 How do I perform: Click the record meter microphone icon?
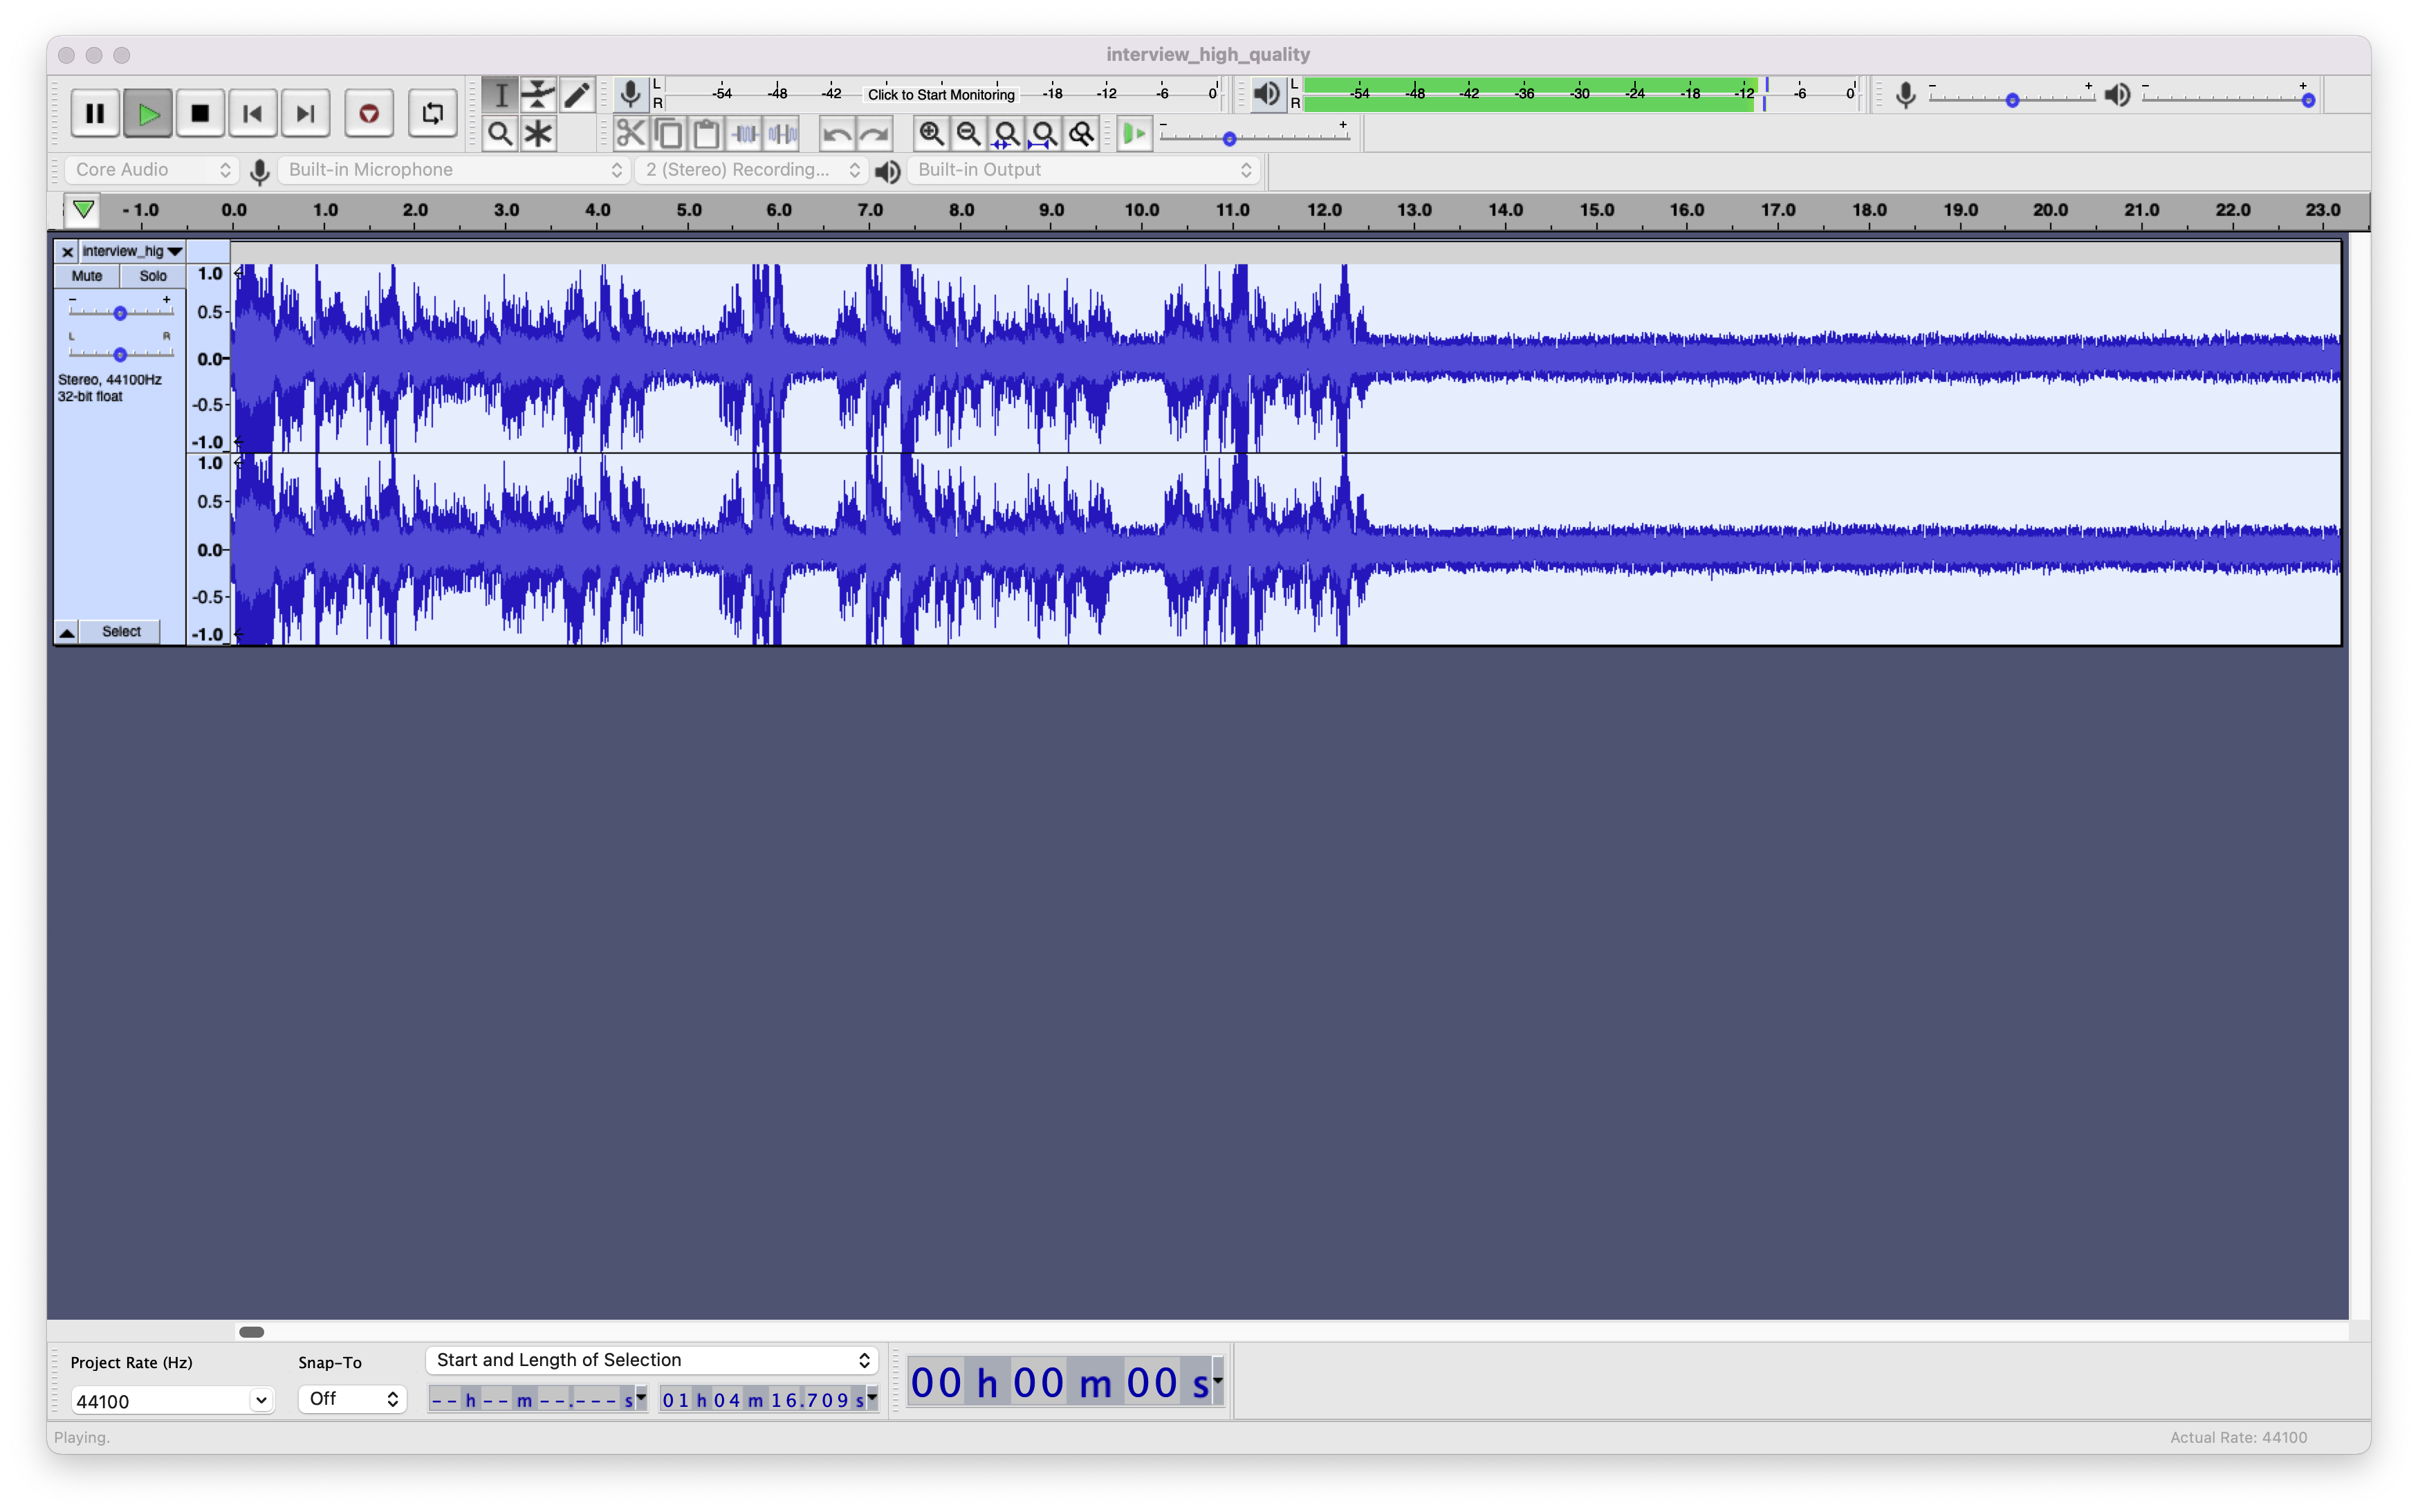click(630, 95)
